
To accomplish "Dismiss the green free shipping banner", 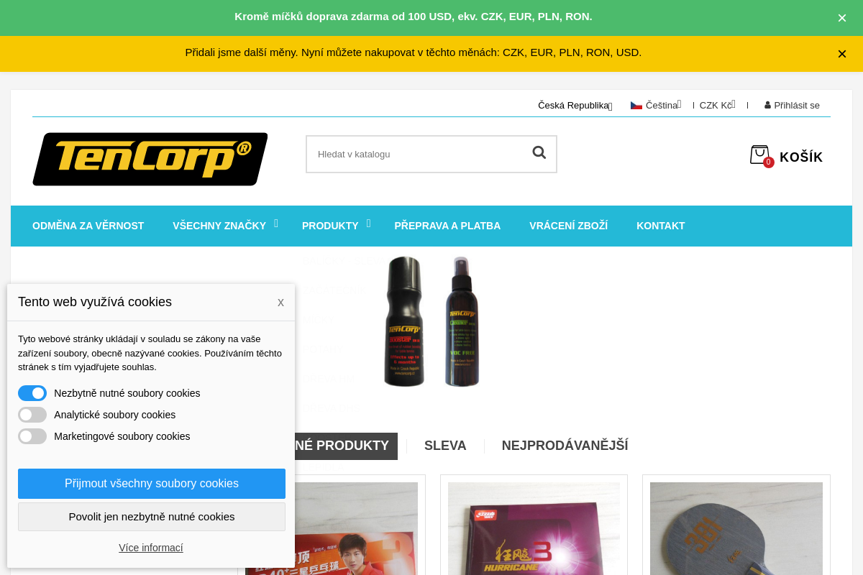I will 842,18.
